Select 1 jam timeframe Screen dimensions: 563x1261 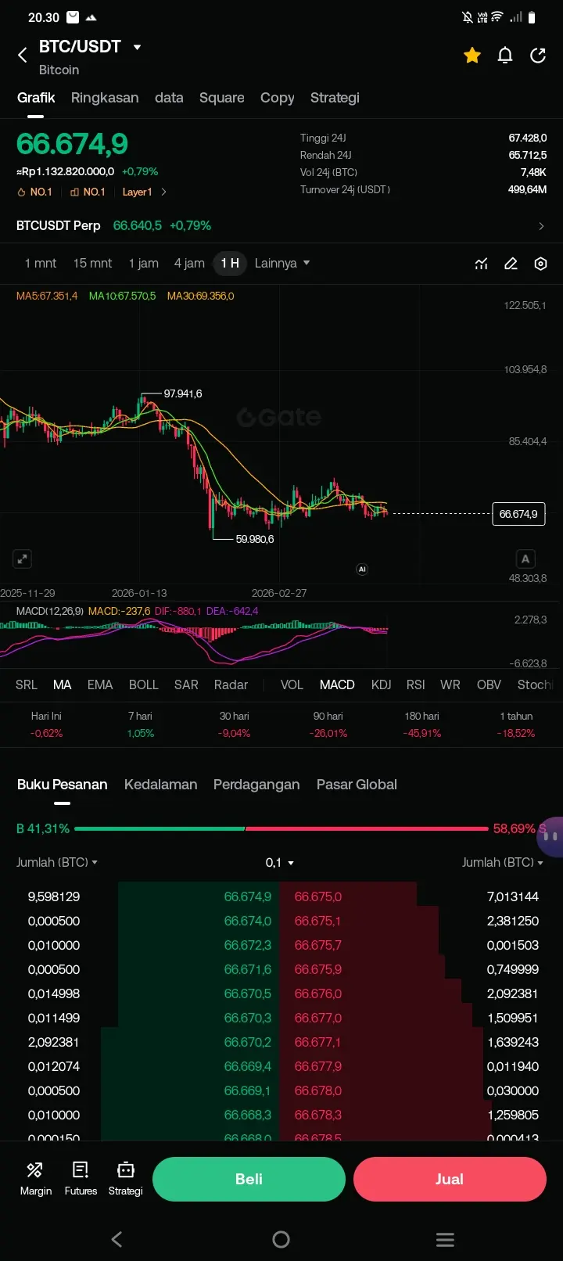click(144, 263)
